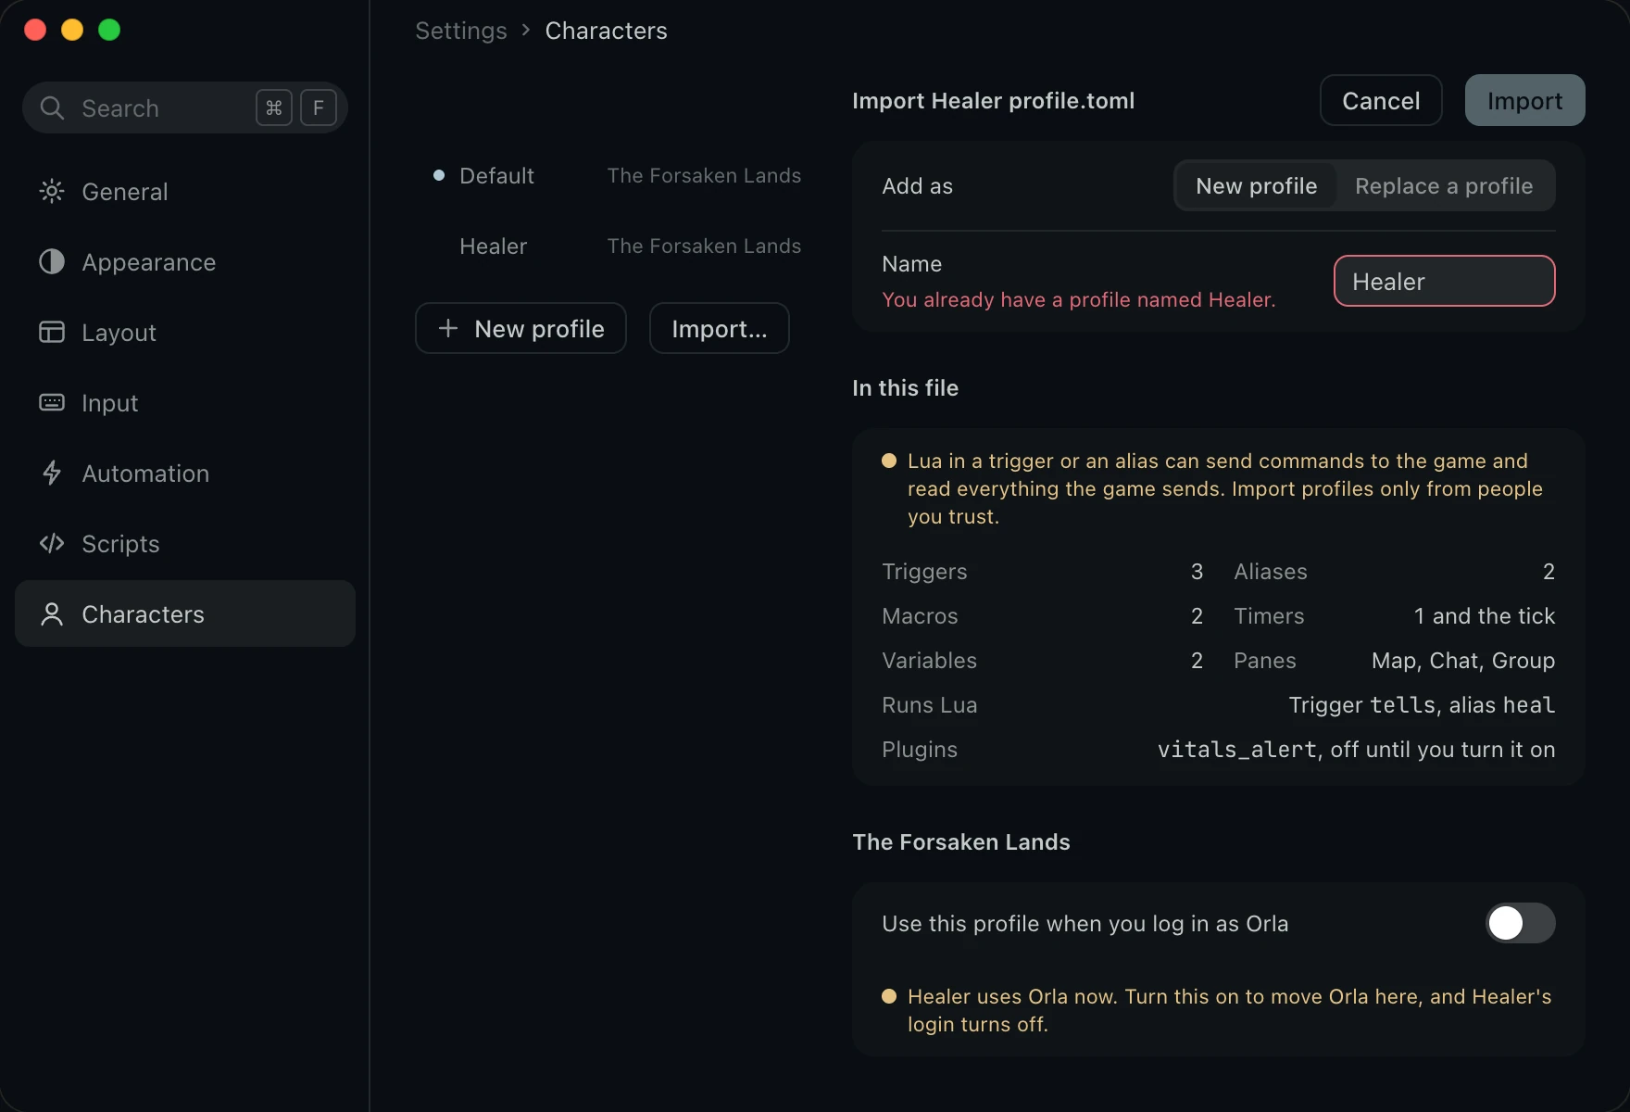Click 'vitals_alert, off until you turn it on' text
This screenshot has width=1630, height=1112.
point(1356,750)
